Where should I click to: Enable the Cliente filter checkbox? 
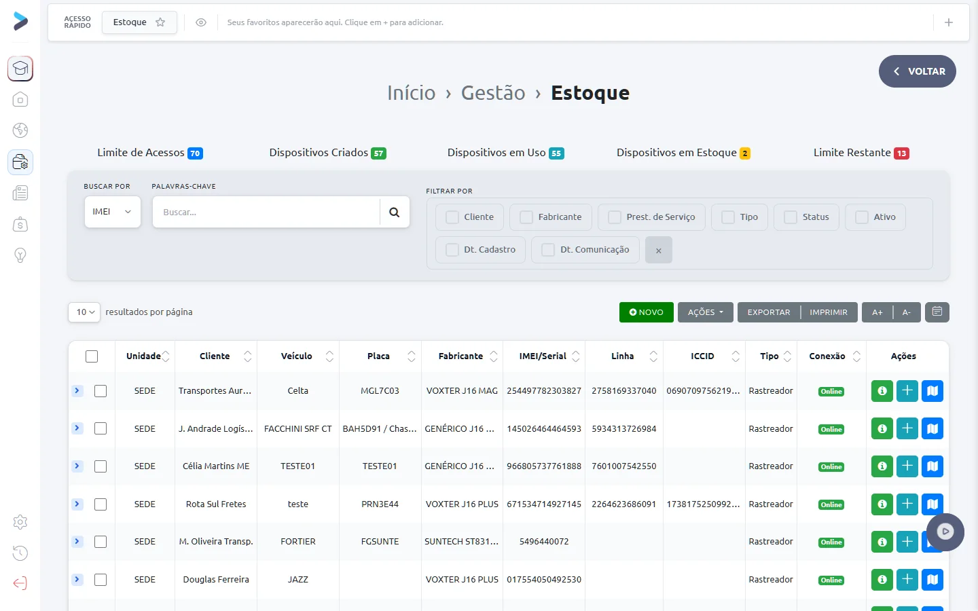[x=452, y=217]
